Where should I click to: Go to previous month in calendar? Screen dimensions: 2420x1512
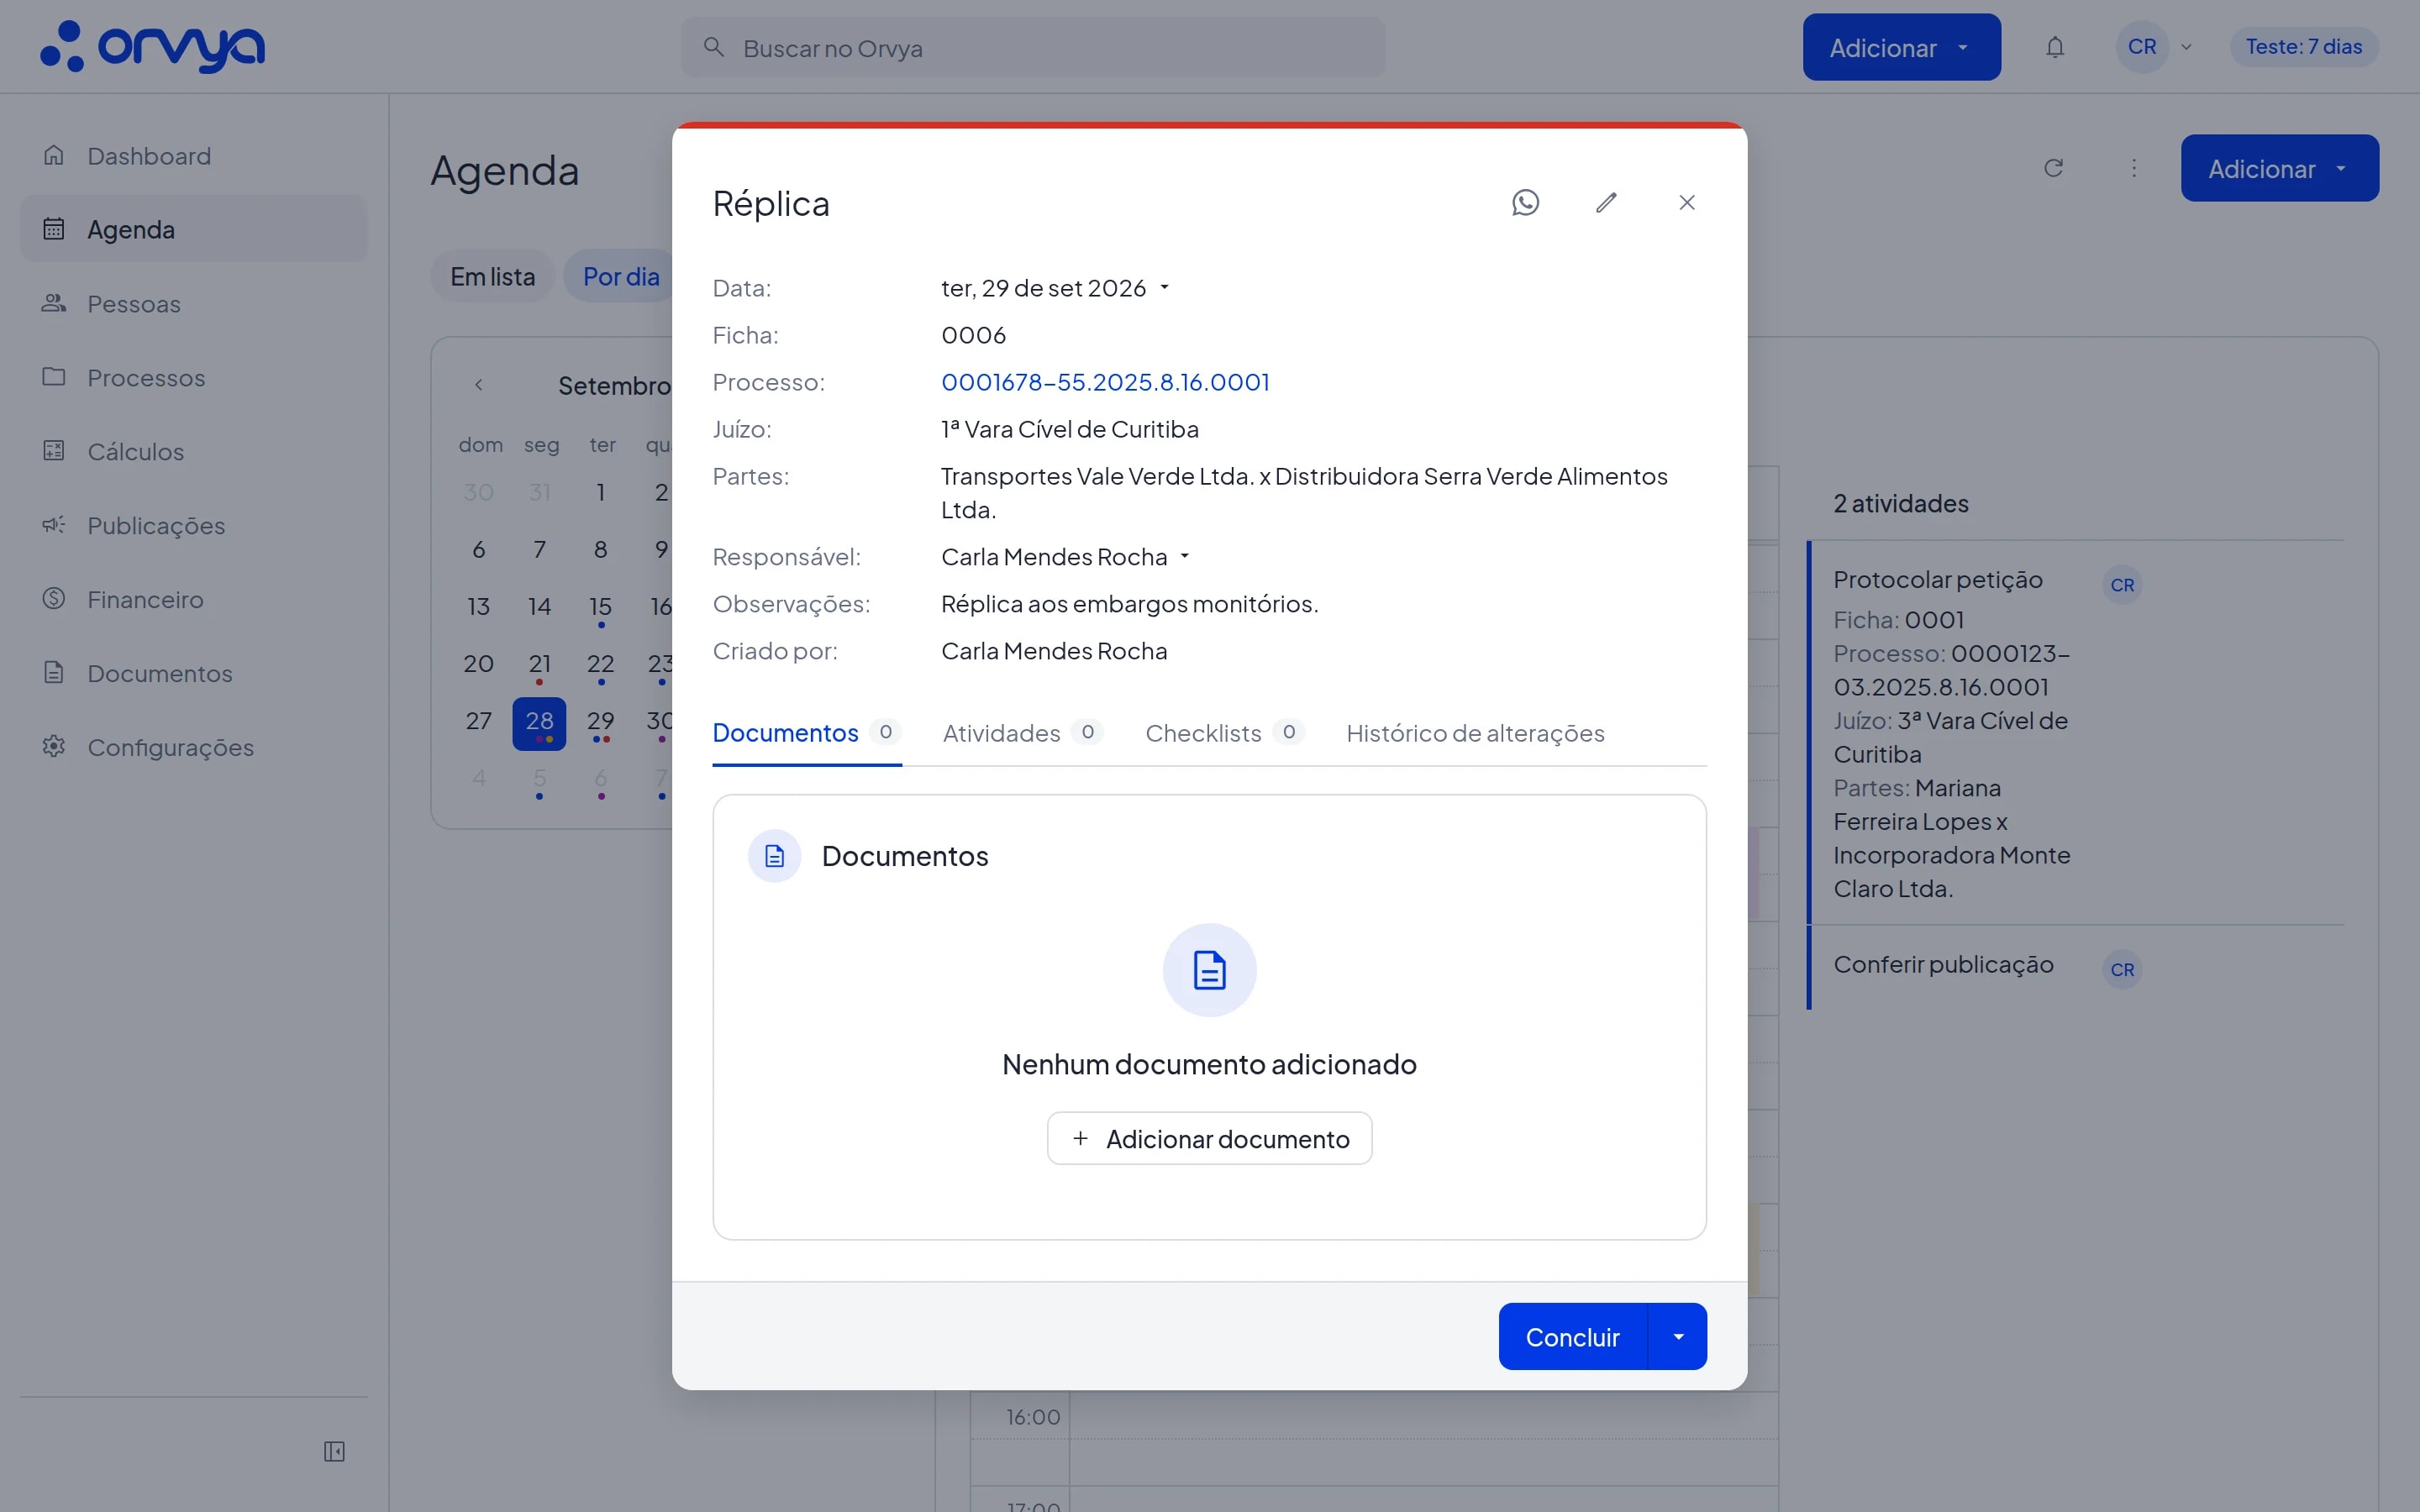tap(479, 385)
